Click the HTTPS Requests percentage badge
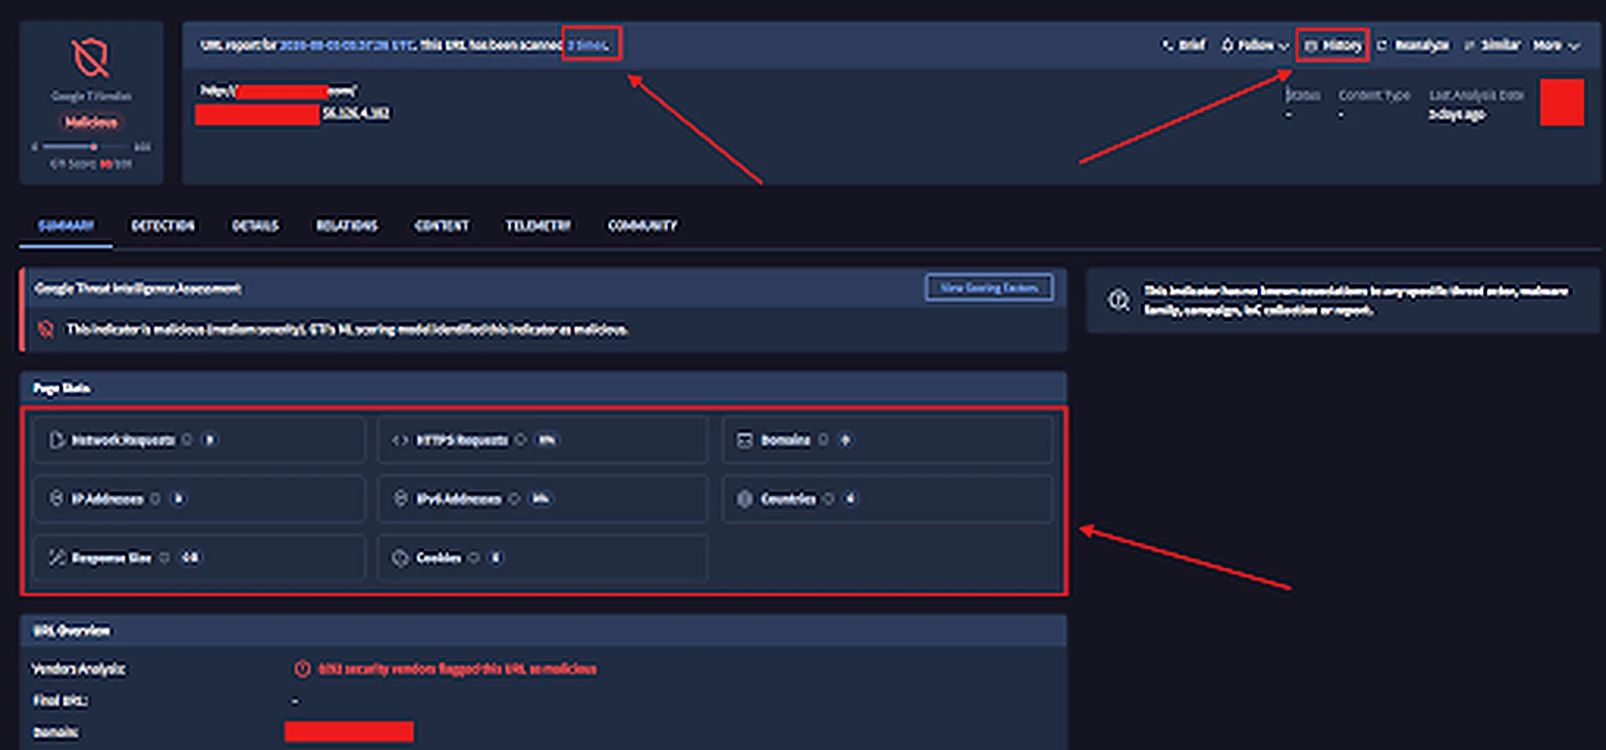 pyautogui.click(x=547, y=440)
